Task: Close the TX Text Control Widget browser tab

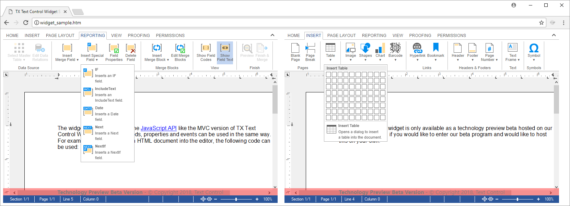Action: tap(65, 12)
